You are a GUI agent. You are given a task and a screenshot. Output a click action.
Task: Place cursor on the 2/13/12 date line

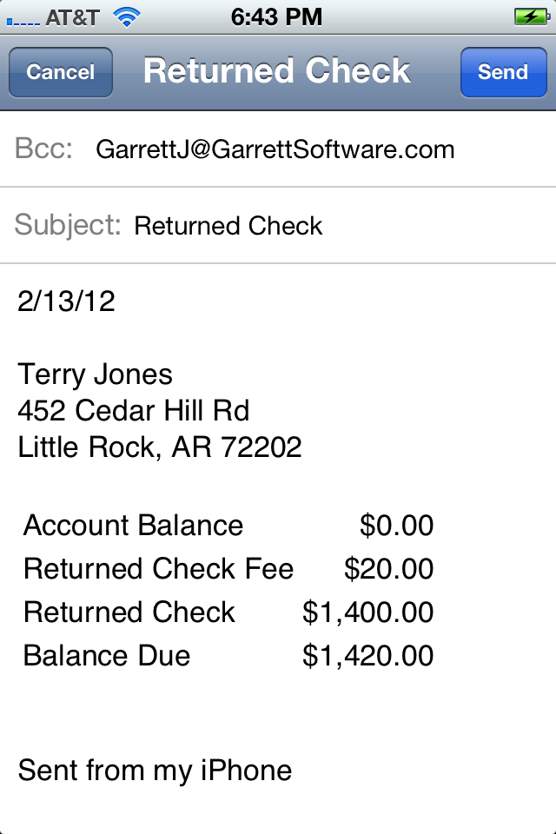pos(67,301)
